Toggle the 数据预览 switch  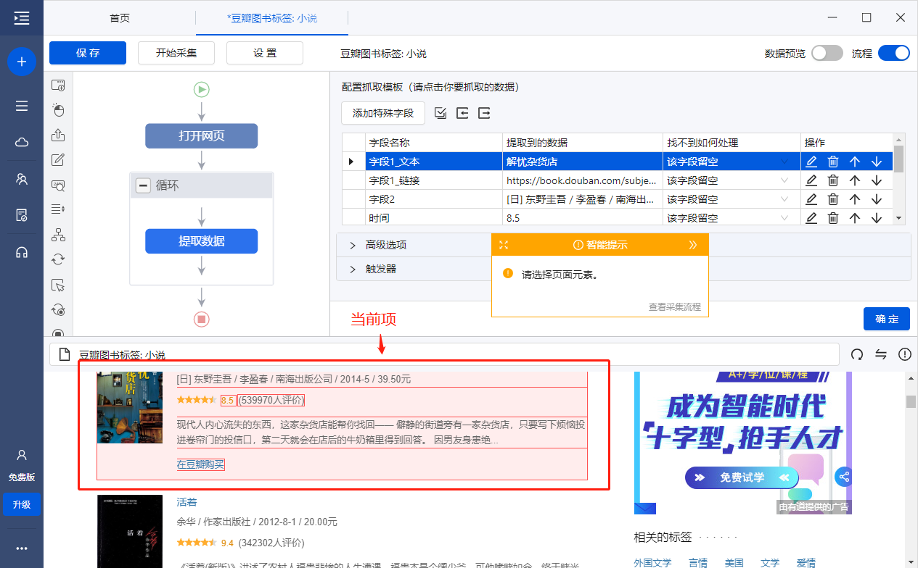click(827, 53)
